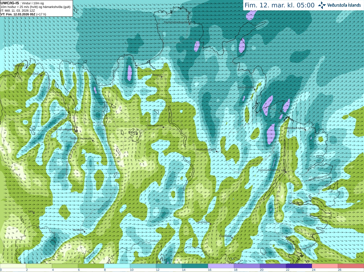Pick the 4–6 m/s legend swatch
The height and width of the screenshot is (272, 364).
(65, 266)
